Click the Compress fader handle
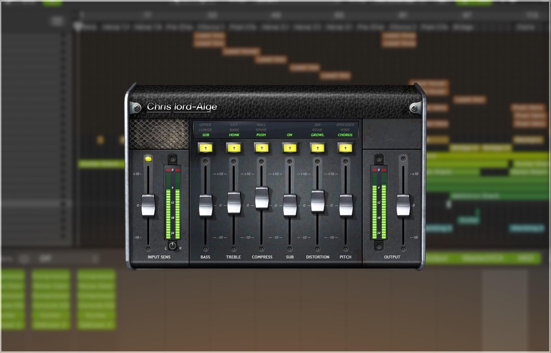The width and height of the screenshot is (551, 353). tap(262, 198)
